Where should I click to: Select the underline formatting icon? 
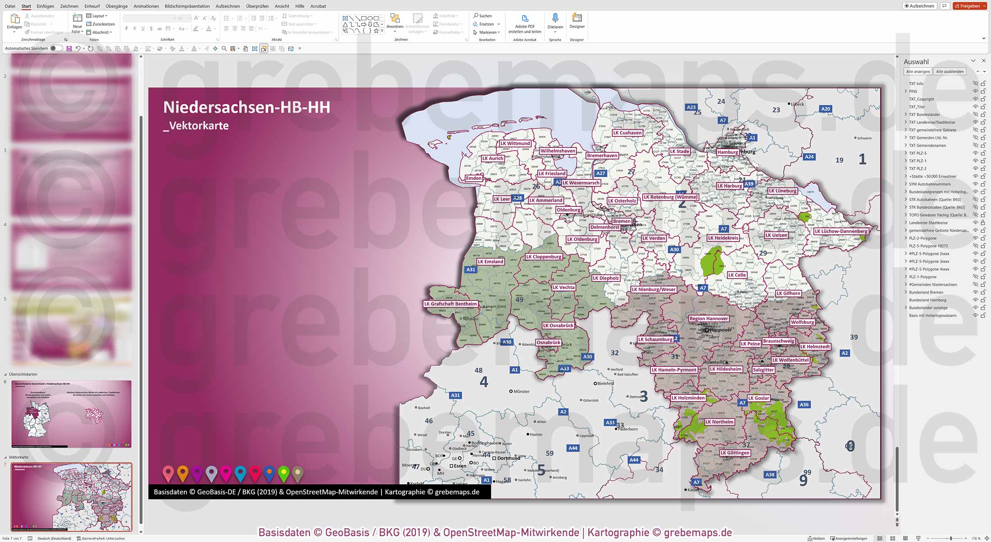(143, 28)
